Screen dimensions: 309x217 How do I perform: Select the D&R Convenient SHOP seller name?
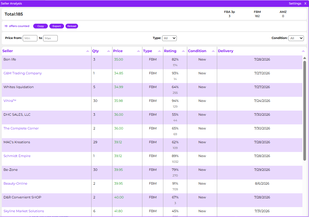pyautogui.click(x=22, y=197)
